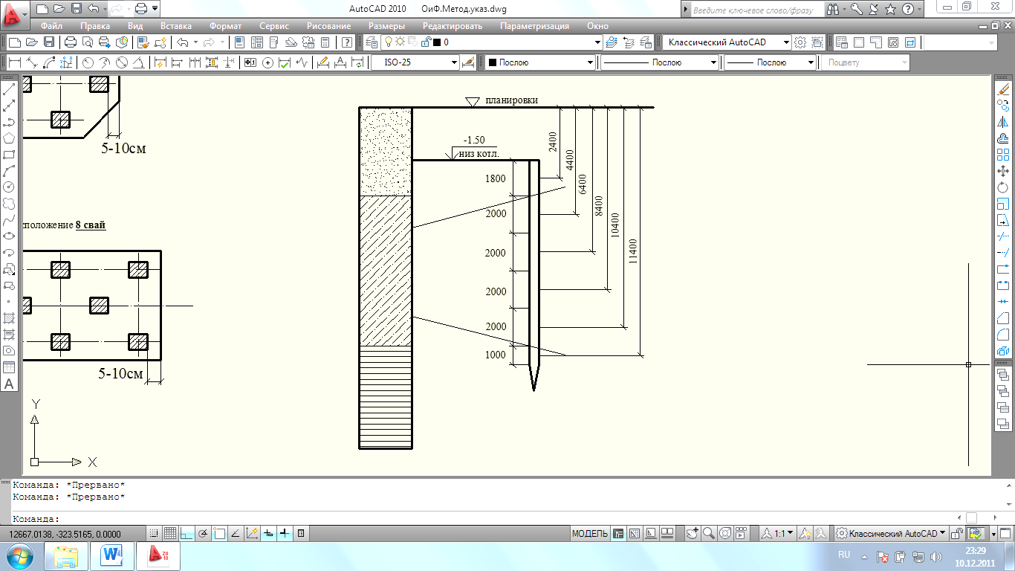Select the Fillet tool in Modify toolbar
Image resolution: width=1015 pixels, height=571 pixels.
1003,334
